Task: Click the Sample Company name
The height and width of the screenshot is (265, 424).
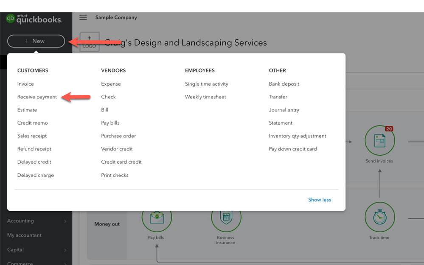Action: 116,17
